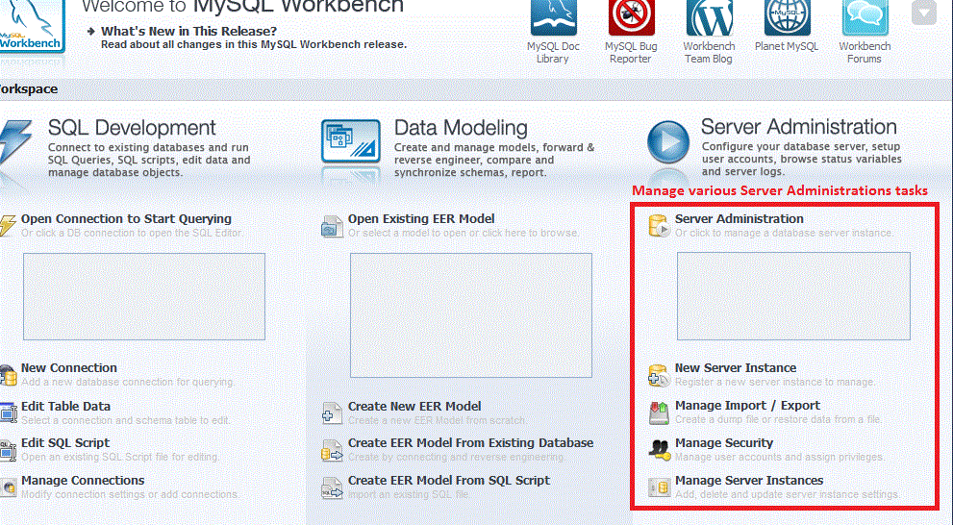Click 'Manage user accounts and assign privileges' text
Image resolution: width=953 pixels, height=525 pixels.
[781, 457]
